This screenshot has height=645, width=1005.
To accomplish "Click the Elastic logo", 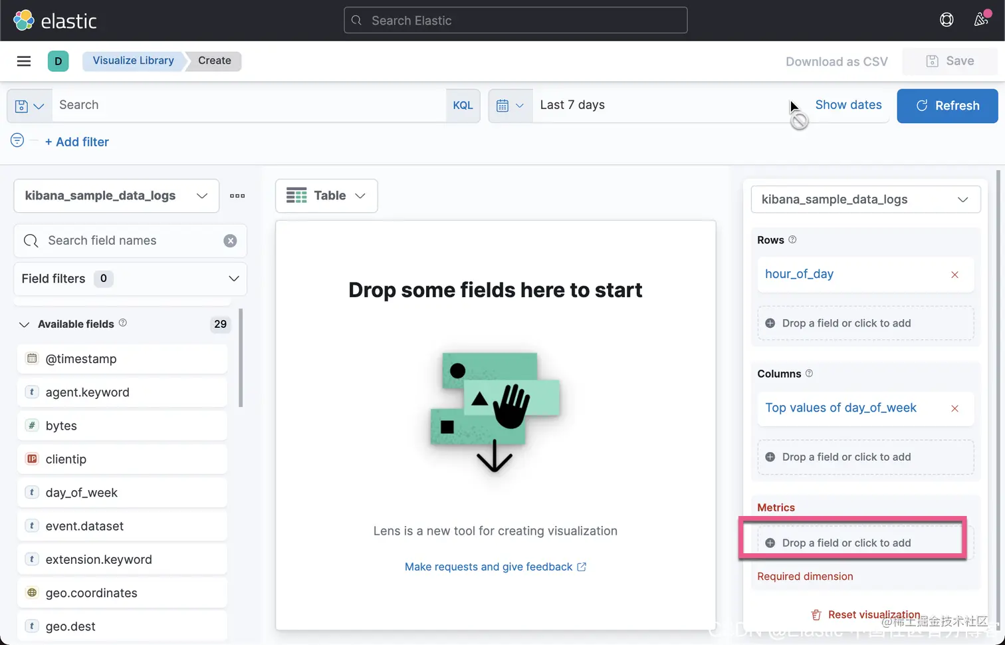I will pos(55,21).
